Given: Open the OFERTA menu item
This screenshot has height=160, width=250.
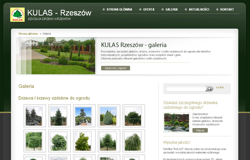Looking at the screenshot, I should tap(149, 9).
